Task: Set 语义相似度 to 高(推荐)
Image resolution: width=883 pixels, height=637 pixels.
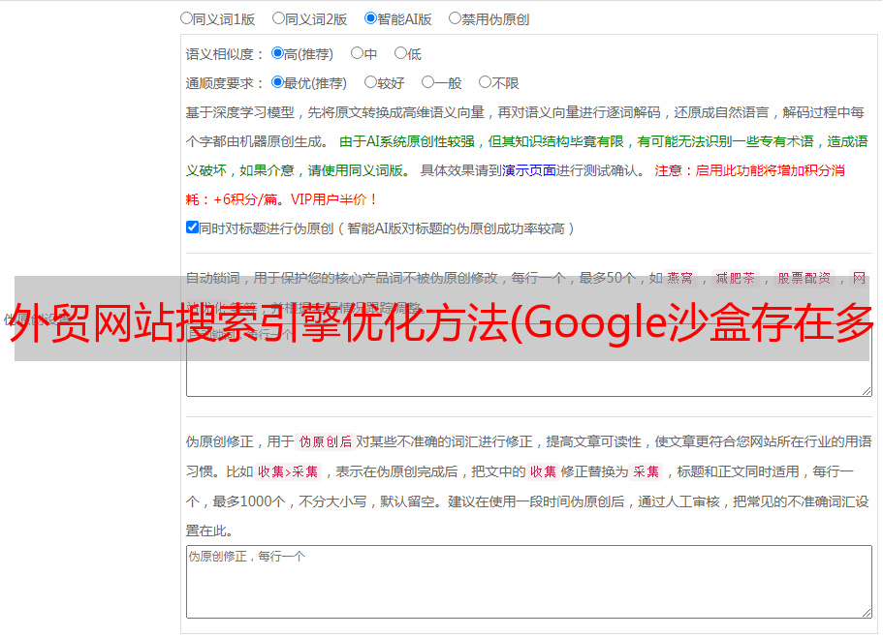Action: point(277,53)
